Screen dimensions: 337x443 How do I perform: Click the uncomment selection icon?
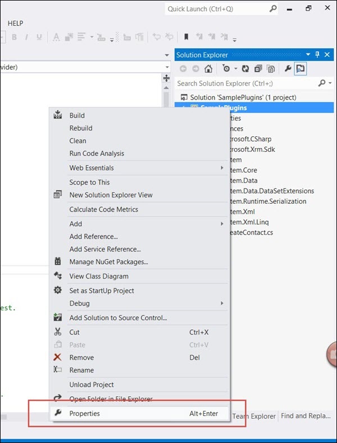pos(169,37)
